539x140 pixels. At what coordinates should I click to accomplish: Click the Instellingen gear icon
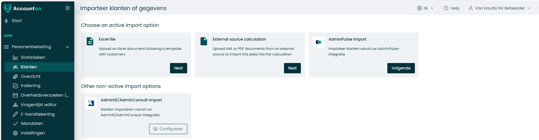point(15,133)
